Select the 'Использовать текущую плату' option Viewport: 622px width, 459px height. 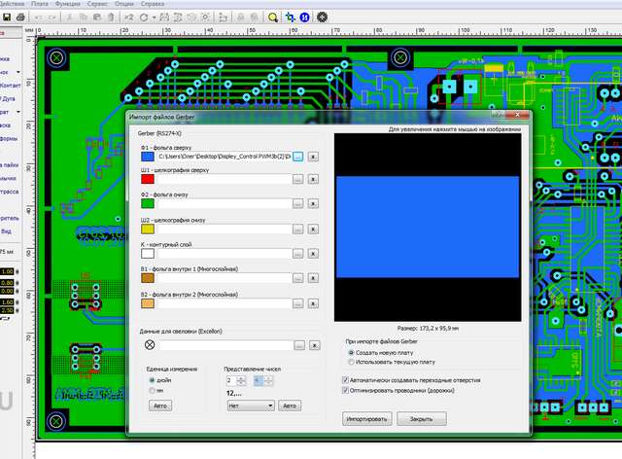(353, 362)
